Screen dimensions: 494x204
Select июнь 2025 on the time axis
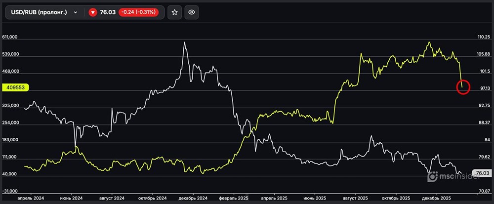(x=314, y=199)
